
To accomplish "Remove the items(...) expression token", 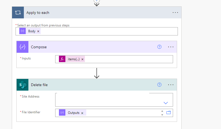I will tap(83, 59).
